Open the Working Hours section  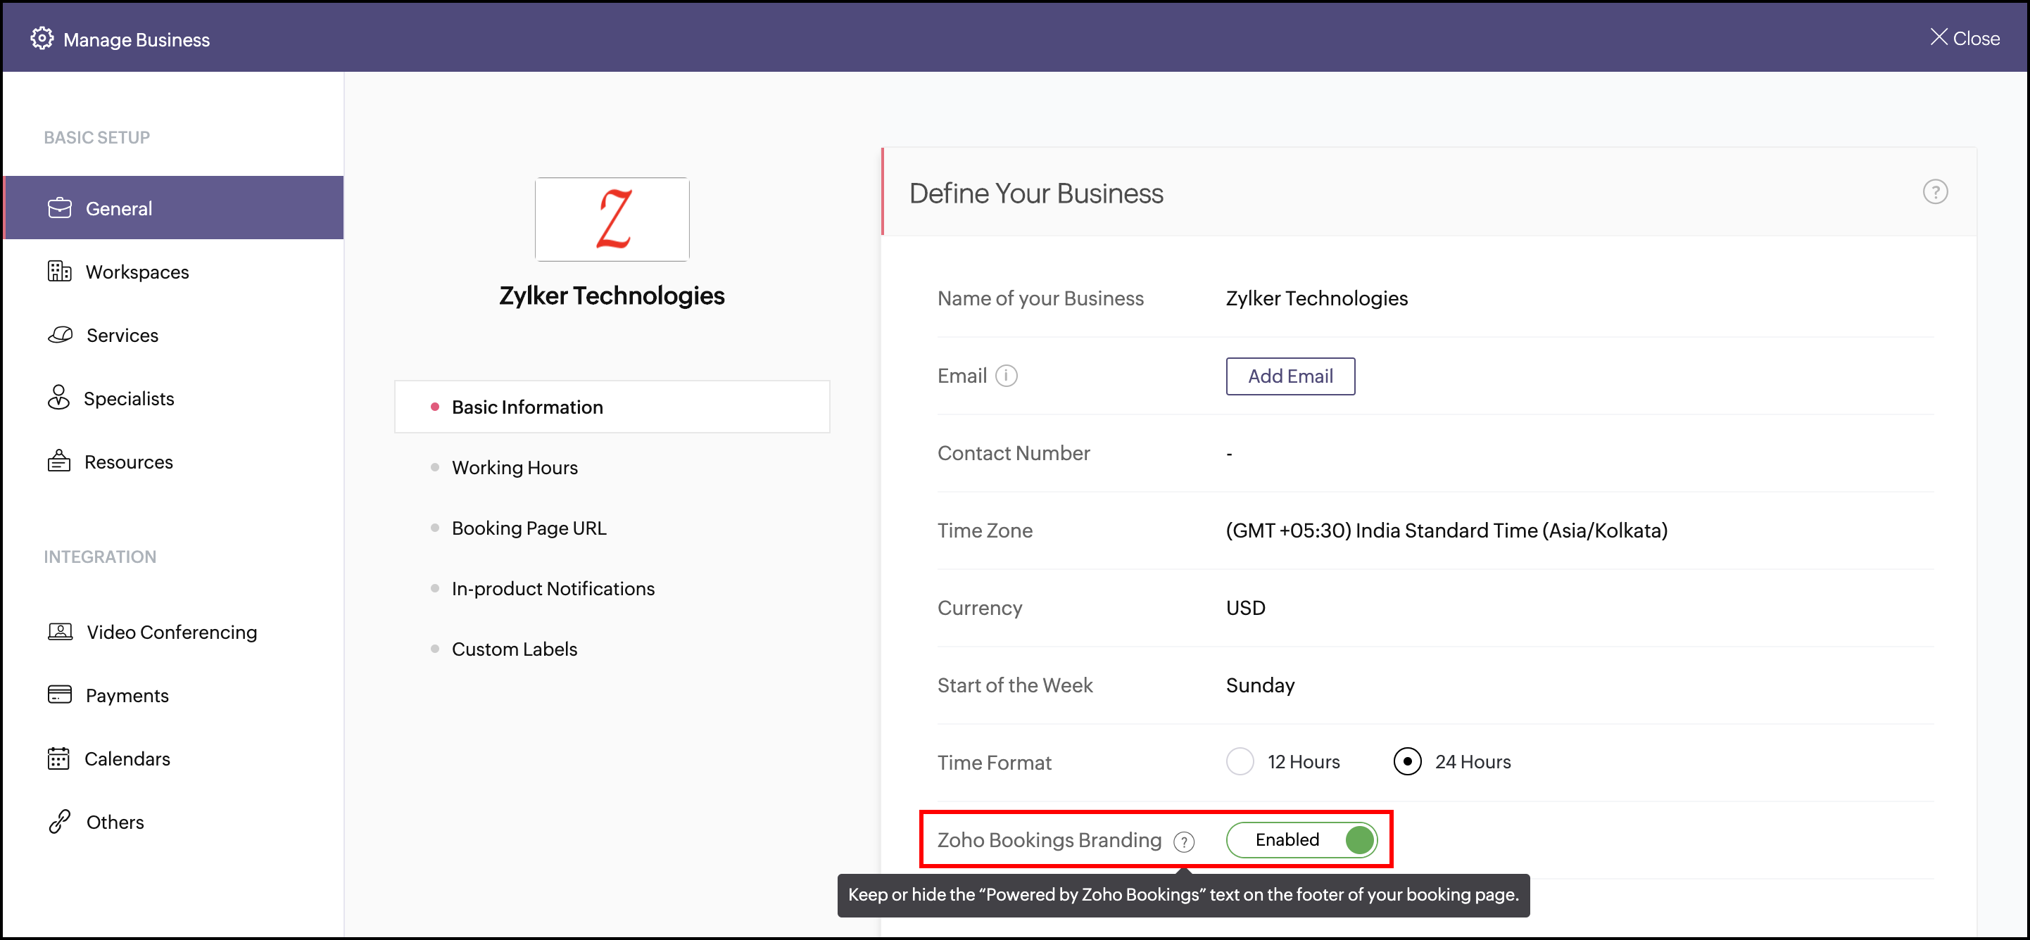point(514,467)
